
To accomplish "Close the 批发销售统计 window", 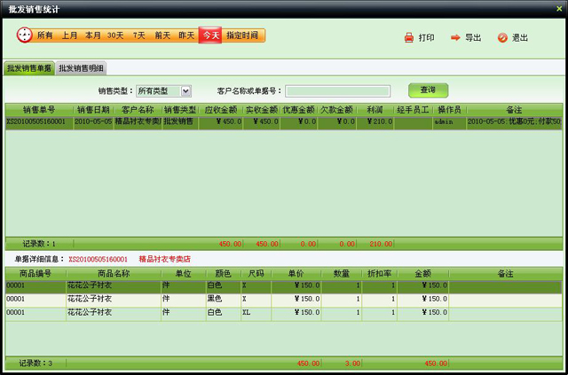I will [559, 8].
